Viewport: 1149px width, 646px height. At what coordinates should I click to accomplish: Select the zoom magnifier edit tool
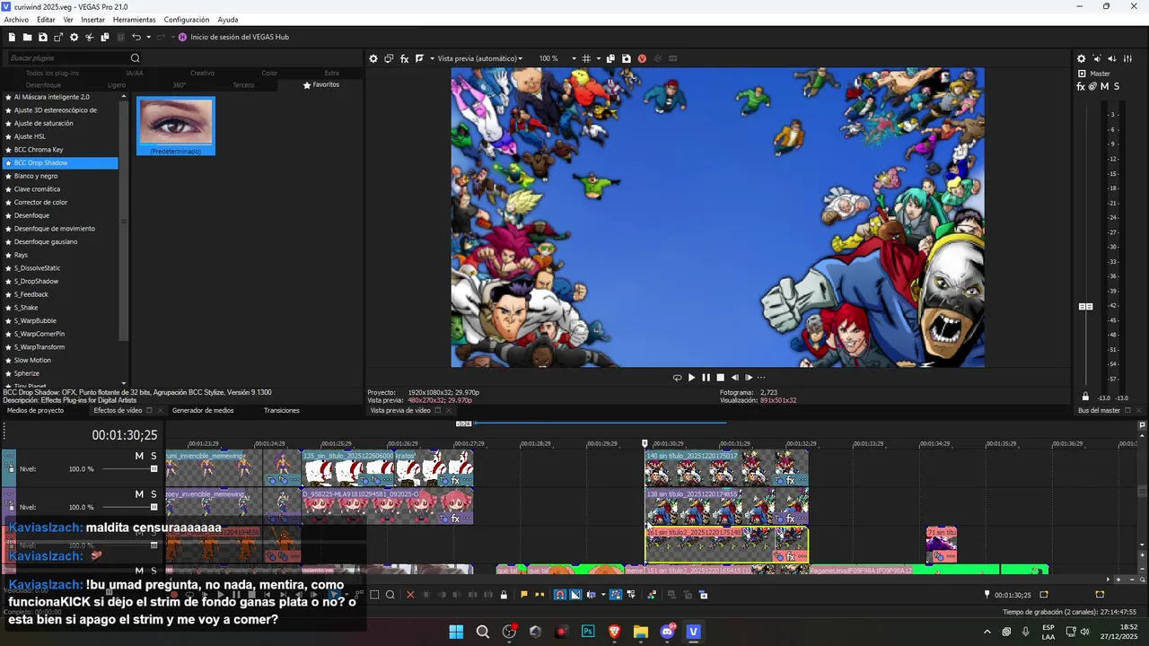coord(390,595)
